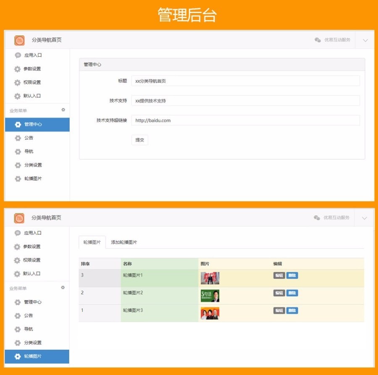Open thumbnail image of 轮播图片1

[x=210, y=278]
